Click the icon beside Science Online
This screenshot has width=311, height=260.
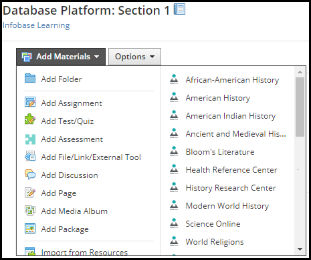(174, 223)
